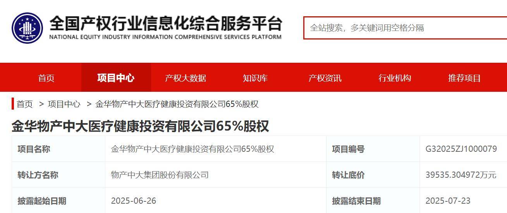Screen dimensions: 507x213
Task: Click the start date 2025-06-26
Action: click(134, 201)
